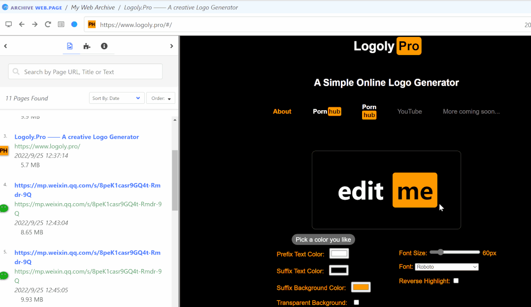Select the YouTube logo style
This screenshot has height=307, width=531.
(409, 112)
